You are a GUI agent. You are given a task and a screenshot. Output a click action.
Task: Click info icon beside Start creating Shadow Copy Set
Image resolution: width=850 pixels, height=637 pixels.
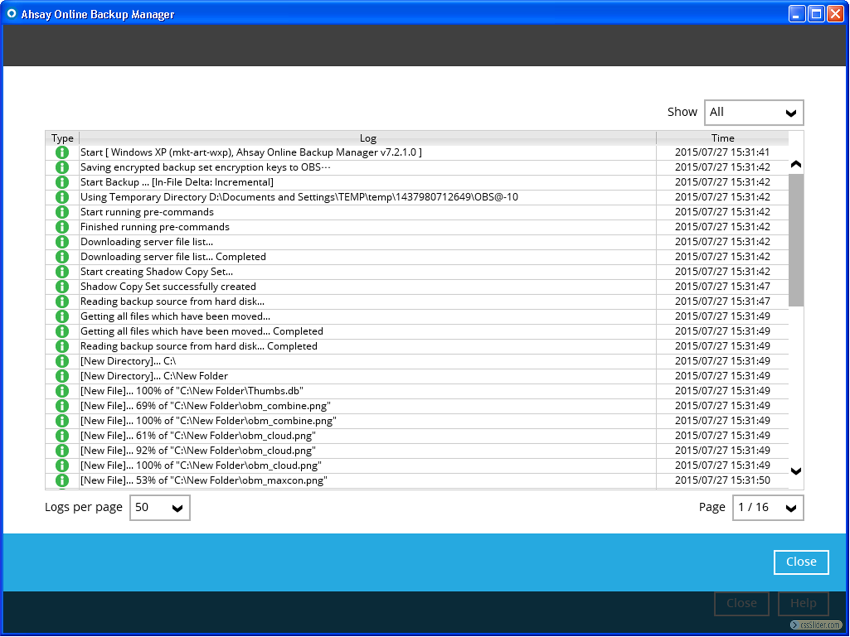click(x=62, y=271)
